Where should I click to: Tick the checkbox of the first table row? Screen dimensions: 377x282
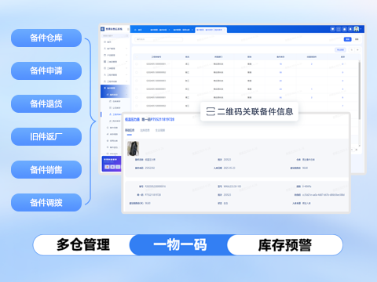[x=137, y=64]
